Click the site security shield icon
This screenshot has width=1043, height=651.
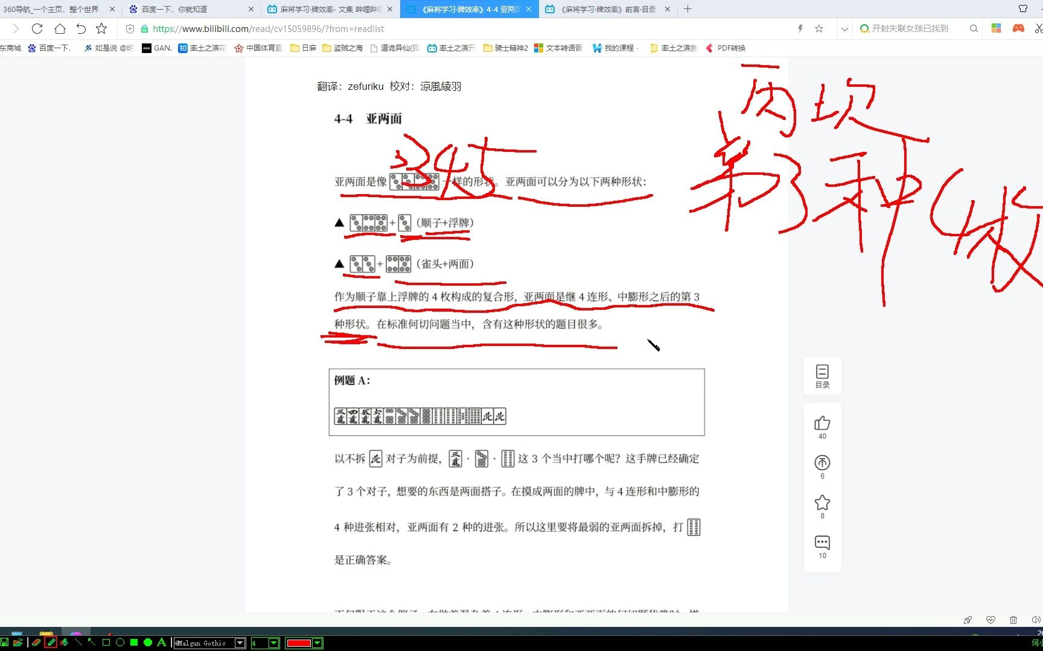(130, 28)
